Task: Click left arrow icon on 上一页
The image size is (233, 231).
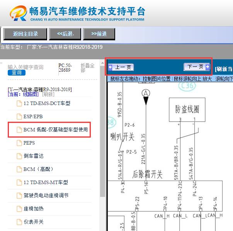Action: 110,67
